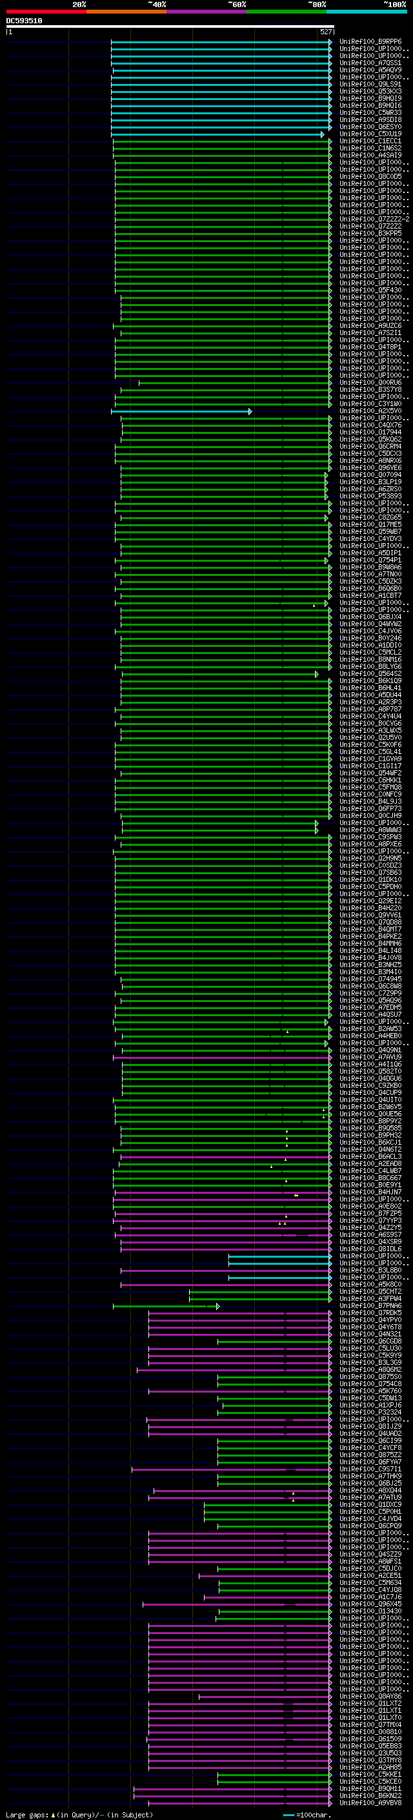Screen dimensions: 413x1820
Task: Click the UniRef100_A3FPW4 label
Action: click(x=370, y=1298)
